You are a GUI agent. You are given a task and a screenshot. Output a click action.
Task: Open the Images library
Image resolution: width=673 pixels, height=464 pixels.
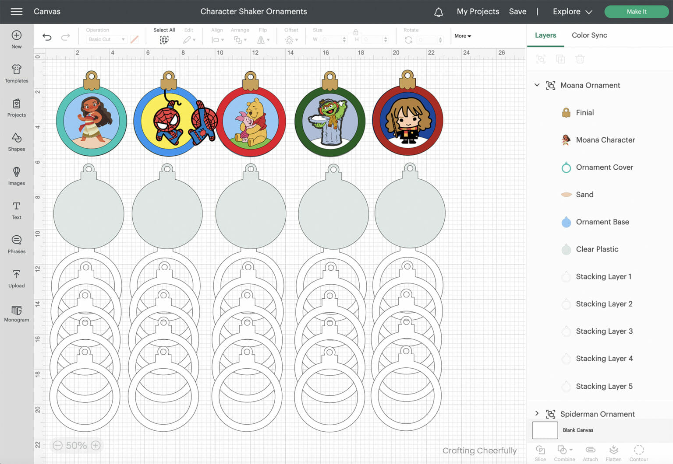pos(17,176)
